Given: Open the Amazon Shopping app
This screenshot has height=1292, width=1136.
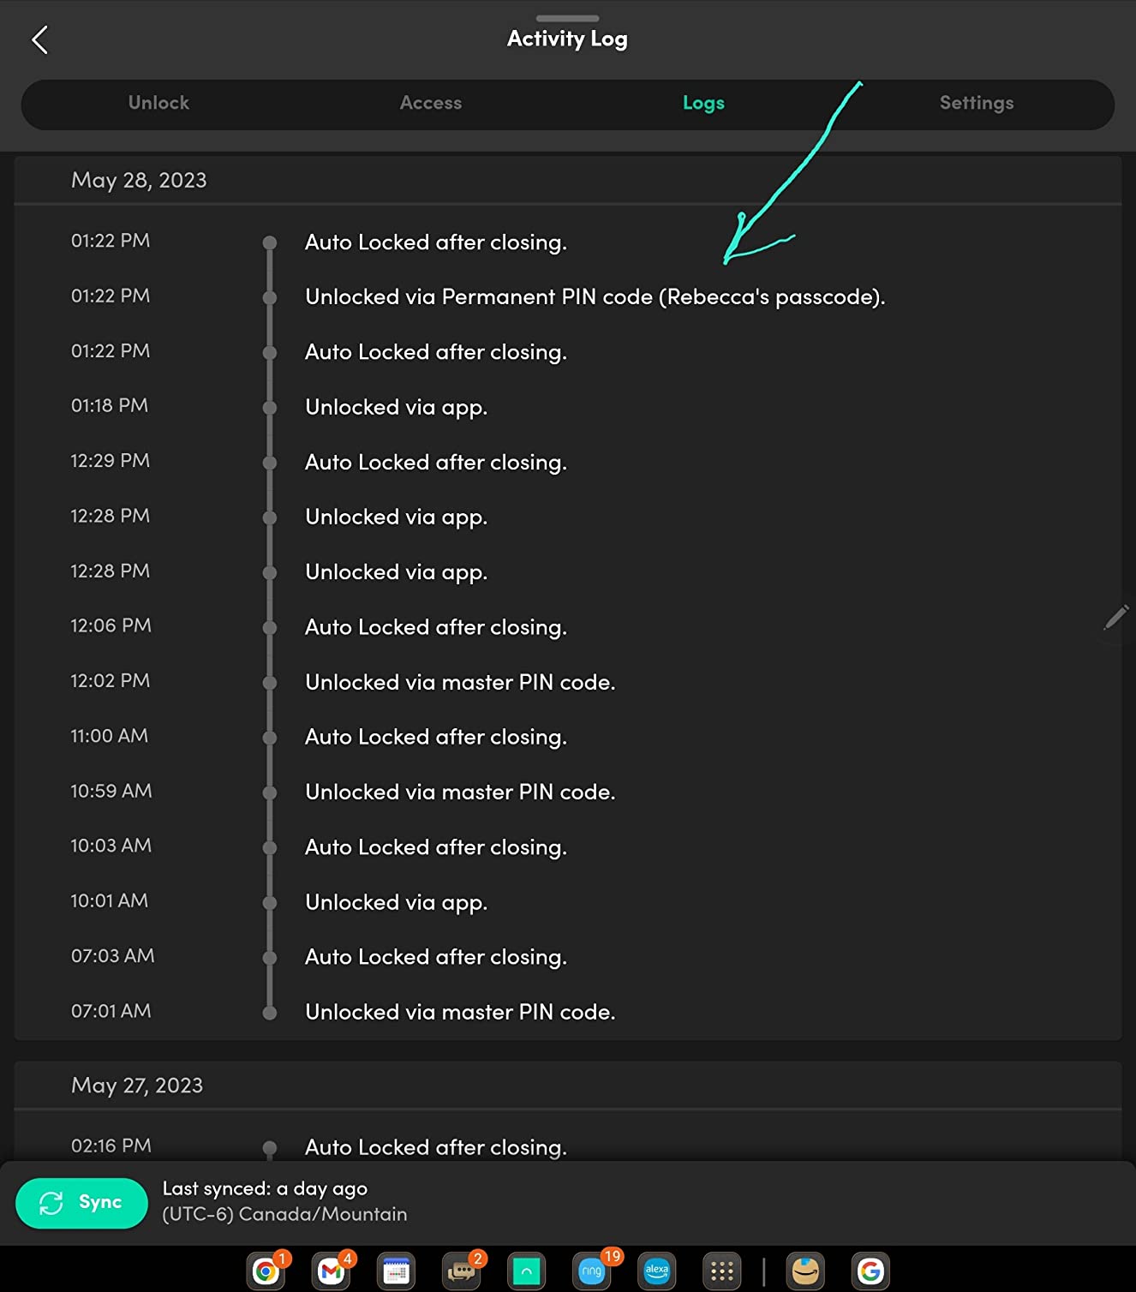Looking at the screenshot, I should tap(805, 1271).
